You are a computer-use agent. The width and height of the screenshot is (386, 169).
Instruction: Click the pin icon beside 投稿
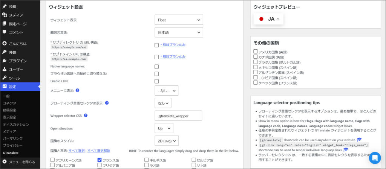pos(5,7)
